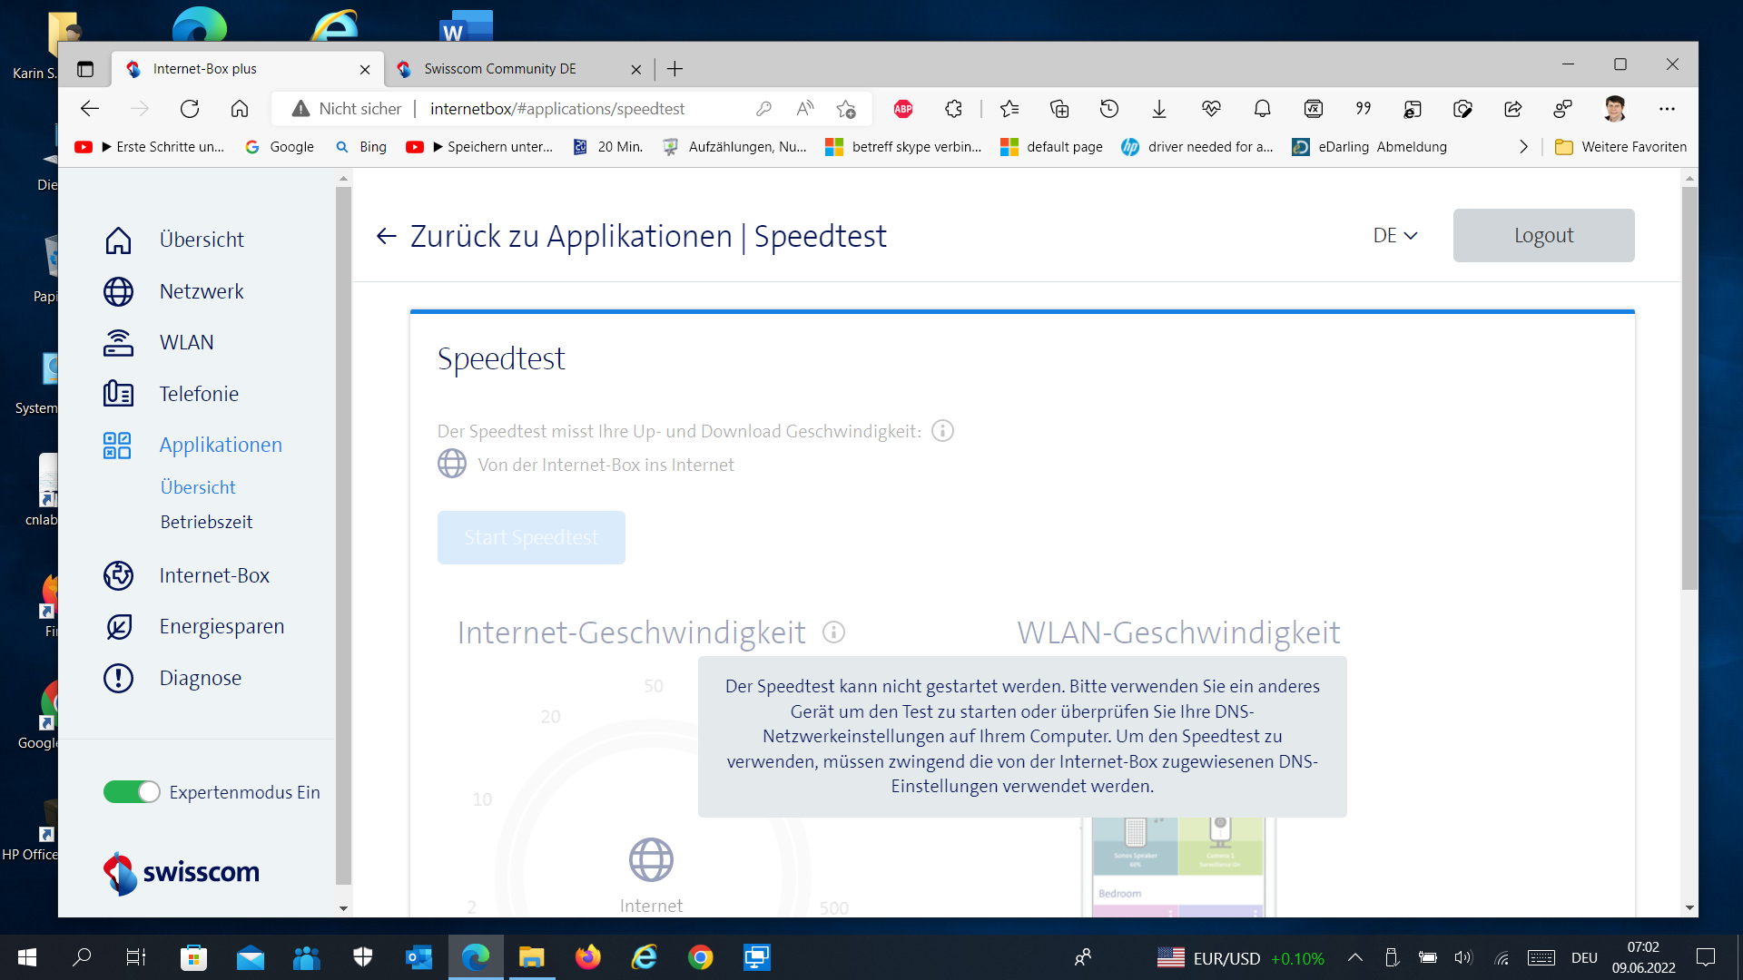This screenshot has width=1743, height=980.
Task: Open the Adblock Plus extension icon
Action: click(x=902, y=108)
